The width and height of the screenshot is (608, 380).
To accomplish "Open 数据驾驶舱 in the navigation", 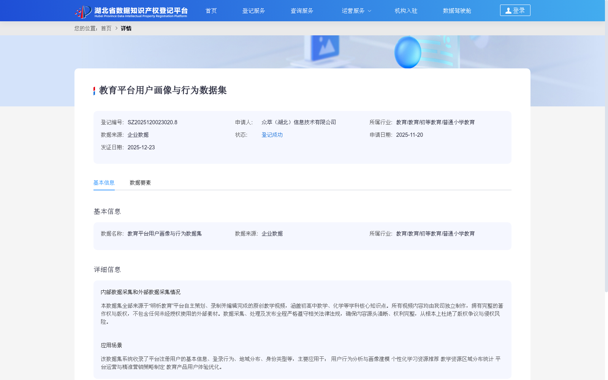I will pyautogui.click(x=457, y=11).
